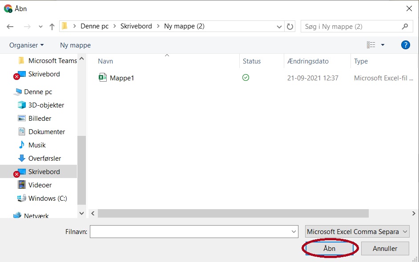The width and height of the screenshot is (419, 262).
Task: Open 3D-objekter in the sidebar
Action: tap(46, 105)
